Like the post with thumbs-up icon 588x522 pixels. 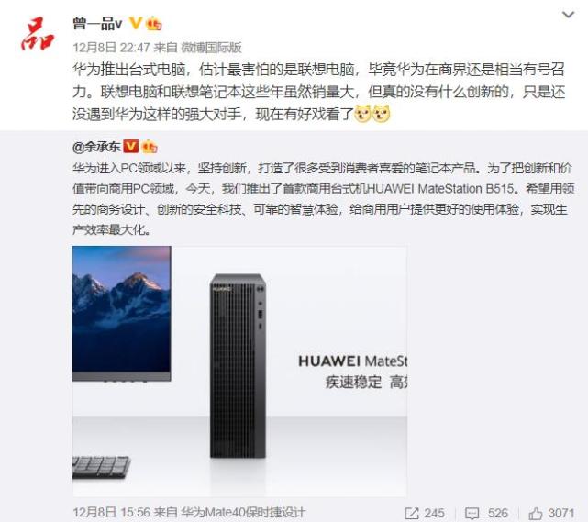click(x=536, y=514)
